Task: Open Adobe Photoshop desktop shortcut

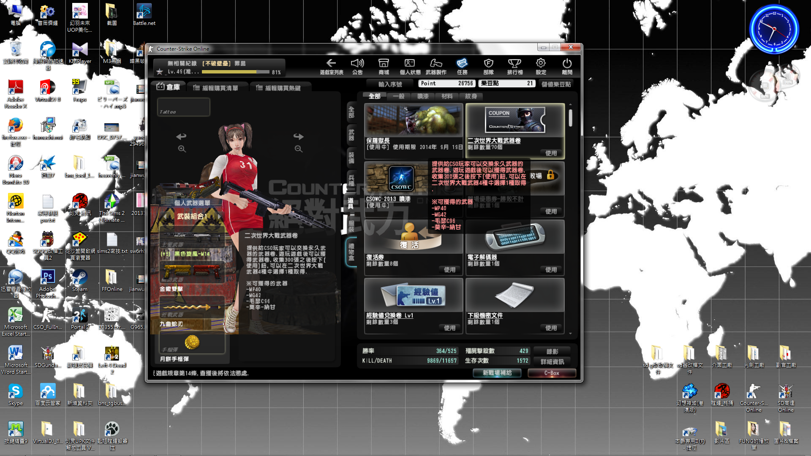Action: (x=47, y=284)
